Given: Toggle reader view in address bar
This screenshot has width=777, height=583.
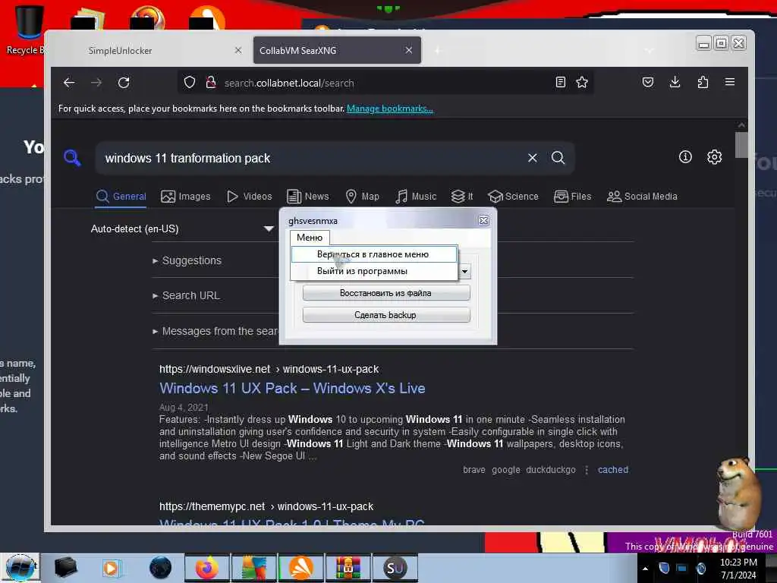Looking at the screenshot, I should pos(561,82).
